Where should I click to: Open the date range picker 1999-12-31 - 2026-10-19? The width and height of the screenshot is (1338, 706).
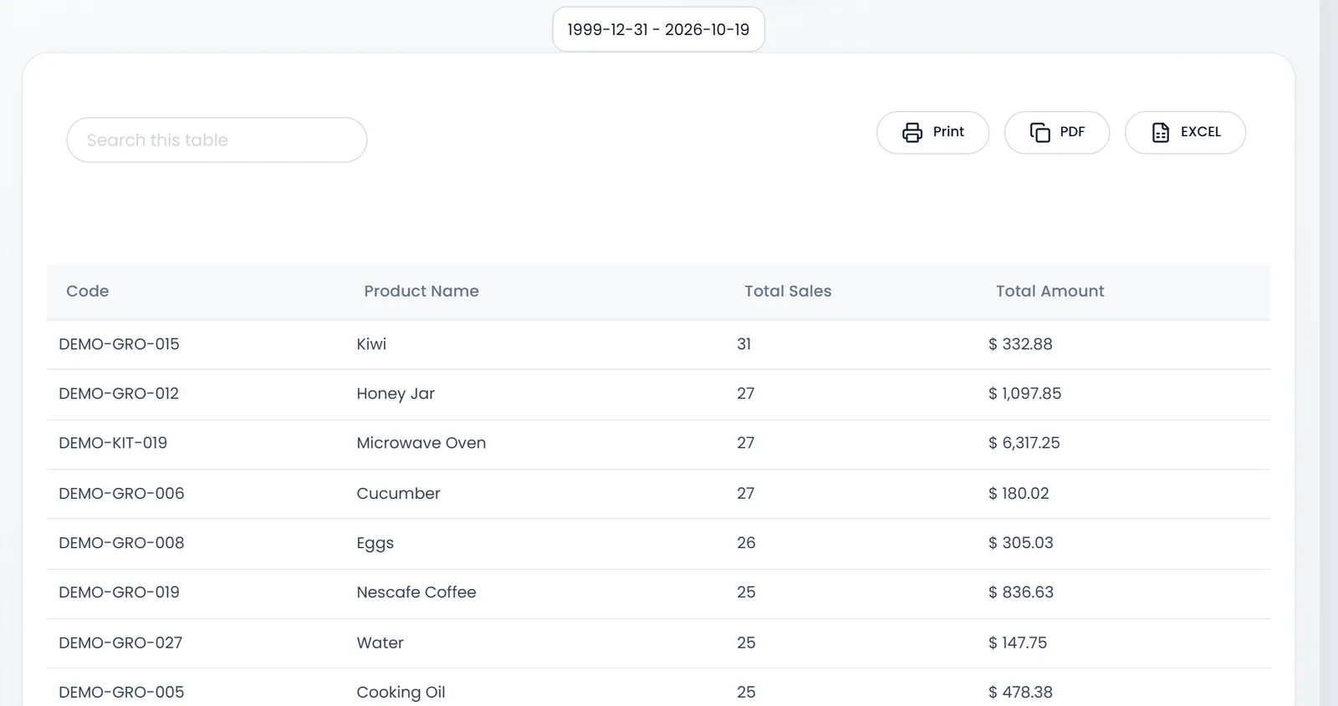(658, 29)
